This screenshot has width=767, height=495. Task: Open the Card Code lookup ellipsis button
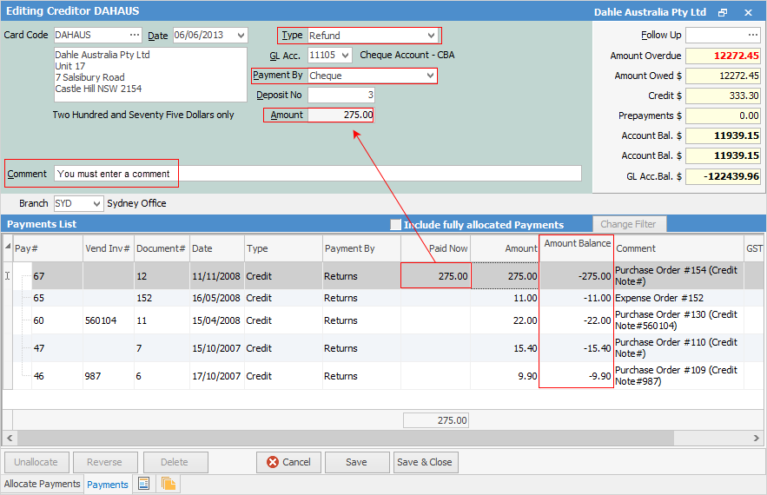134,36
